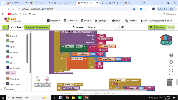Viewport: 178px width, 100px height.
Task: Open the Logic blocks drawer
Action: (x=10, y=41)
